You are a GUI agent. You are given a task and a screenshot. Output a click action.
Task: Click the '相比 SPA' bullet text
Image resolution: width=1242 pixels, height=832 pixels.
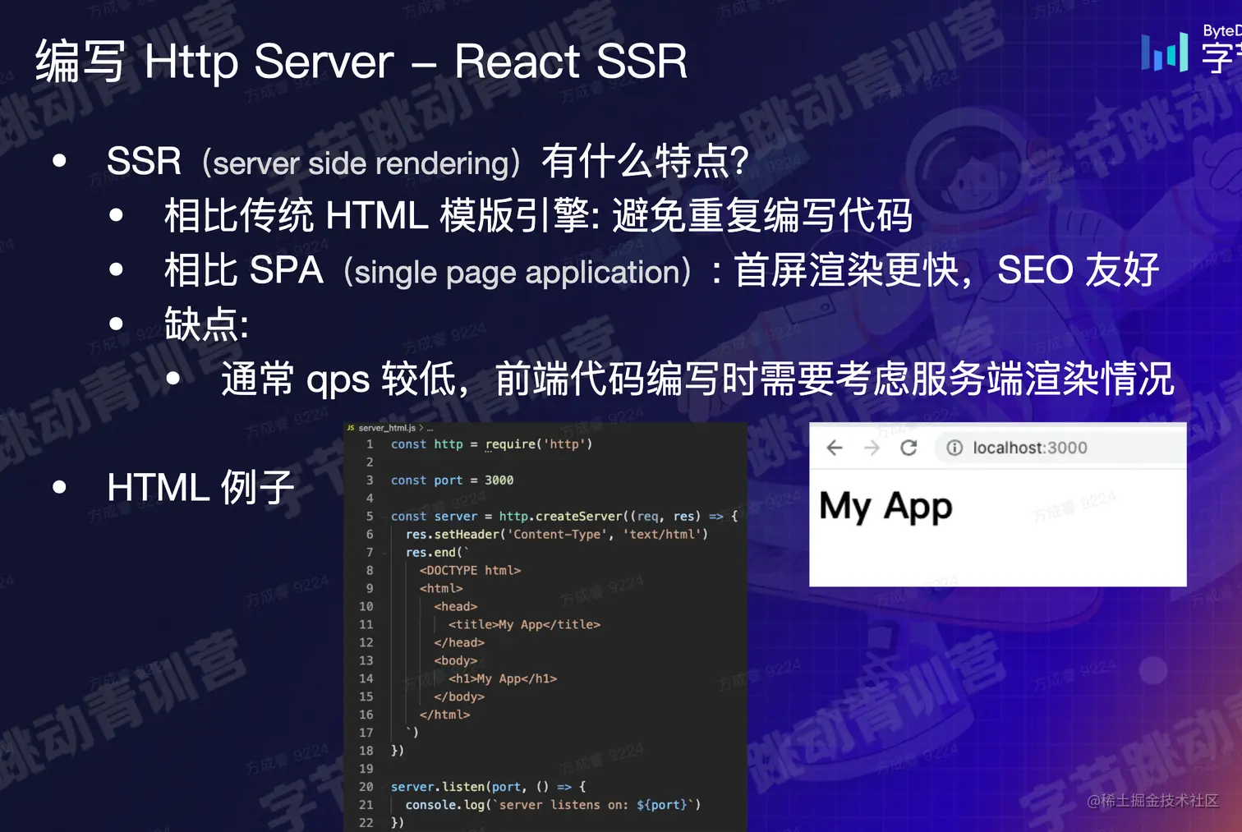coord(661,270)
